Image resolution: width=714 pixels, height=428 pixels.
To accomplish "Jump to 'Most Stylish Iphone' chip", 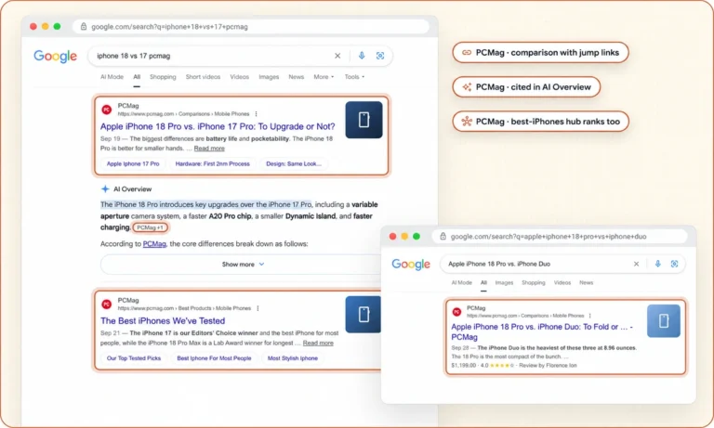I will coord(293,358).
